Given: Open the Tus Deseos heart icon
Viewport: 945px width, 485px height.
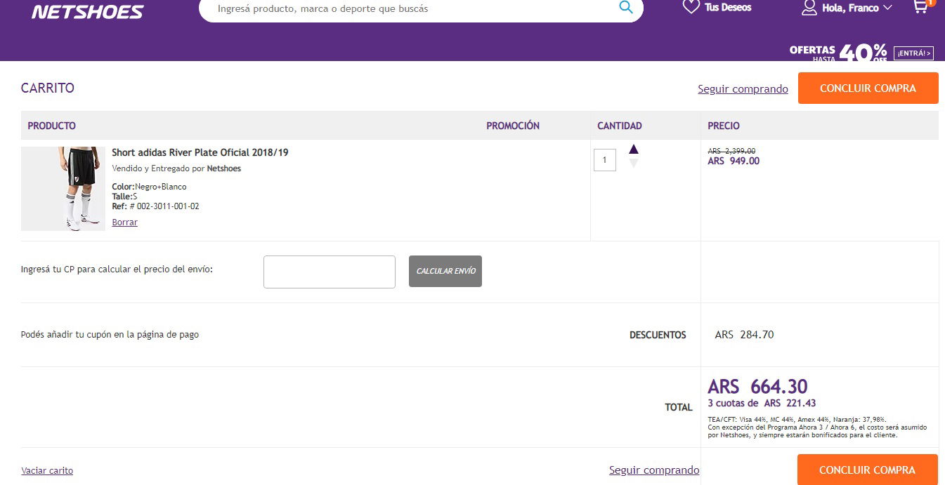Looking at the screenshot, I should pos(691,7).
